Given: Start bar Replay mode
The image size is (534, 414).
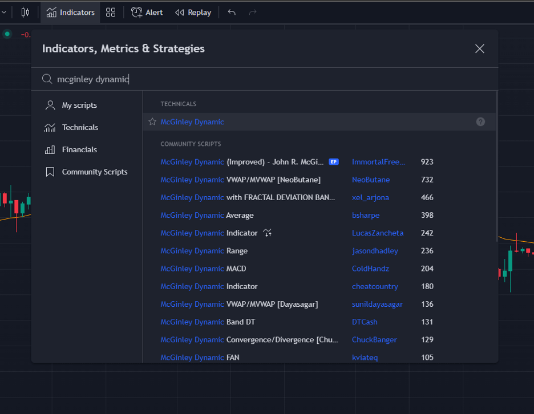Looking at the screenshot, I should (x=193, y=13).
